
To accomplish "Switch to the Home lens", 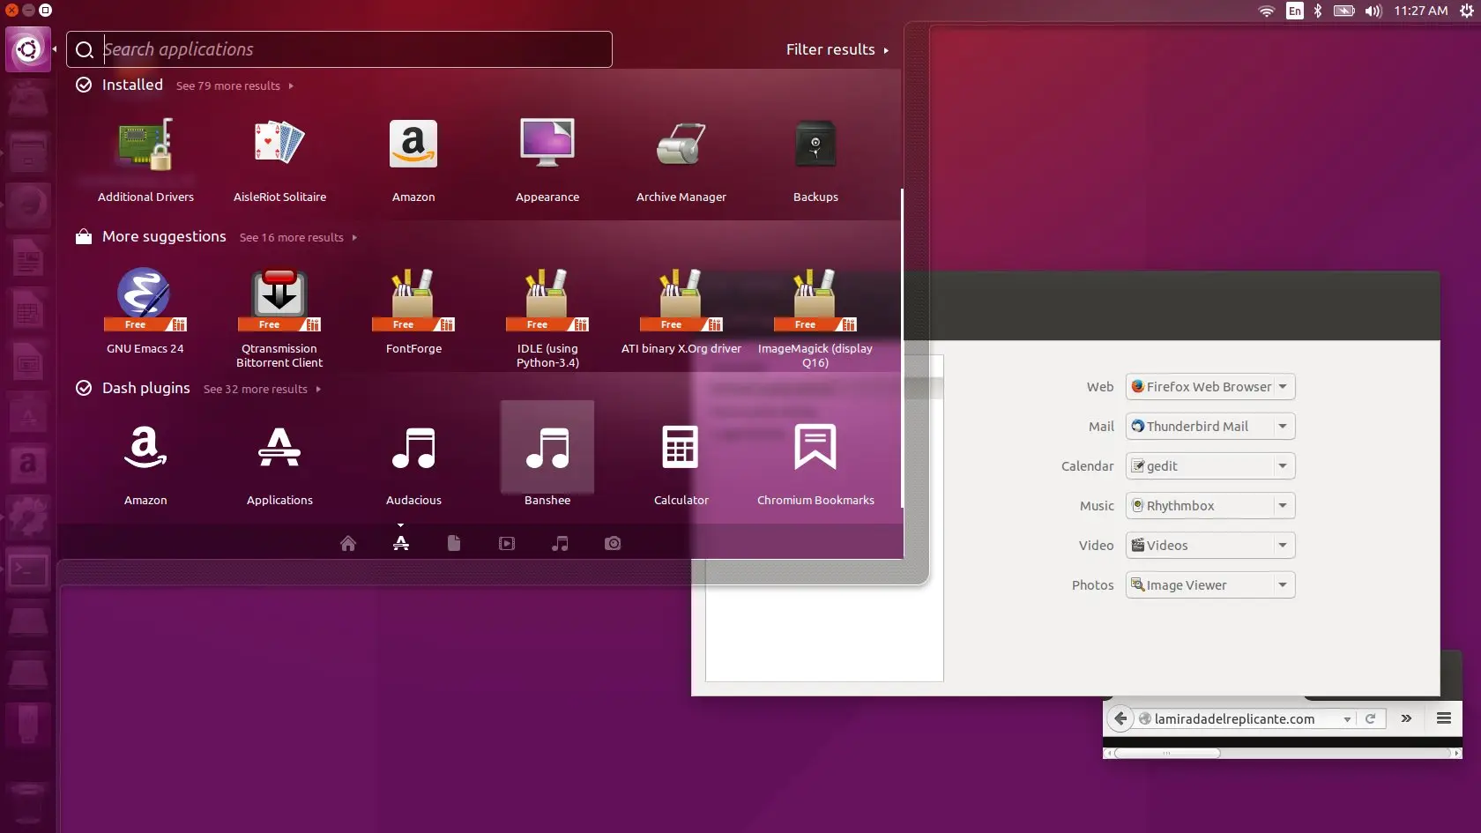I will coord(348,544).
